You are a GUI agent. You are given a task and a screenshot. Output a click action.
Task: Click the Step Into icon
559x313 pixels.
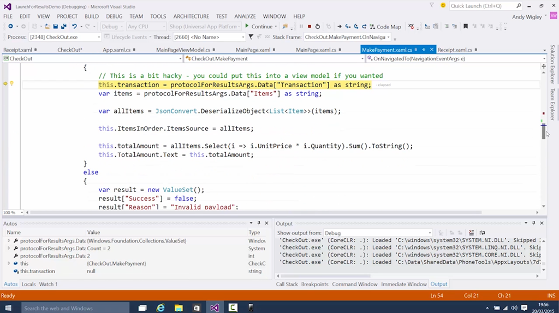(x=348, y=26)
